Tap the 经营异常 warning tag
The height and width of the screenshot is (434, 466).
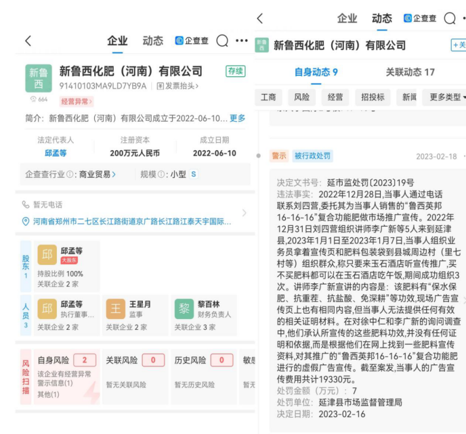[x=77, y=101]
